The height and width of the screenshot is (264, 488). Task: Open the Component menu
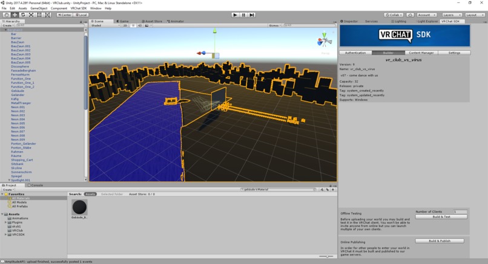[59, 8]
